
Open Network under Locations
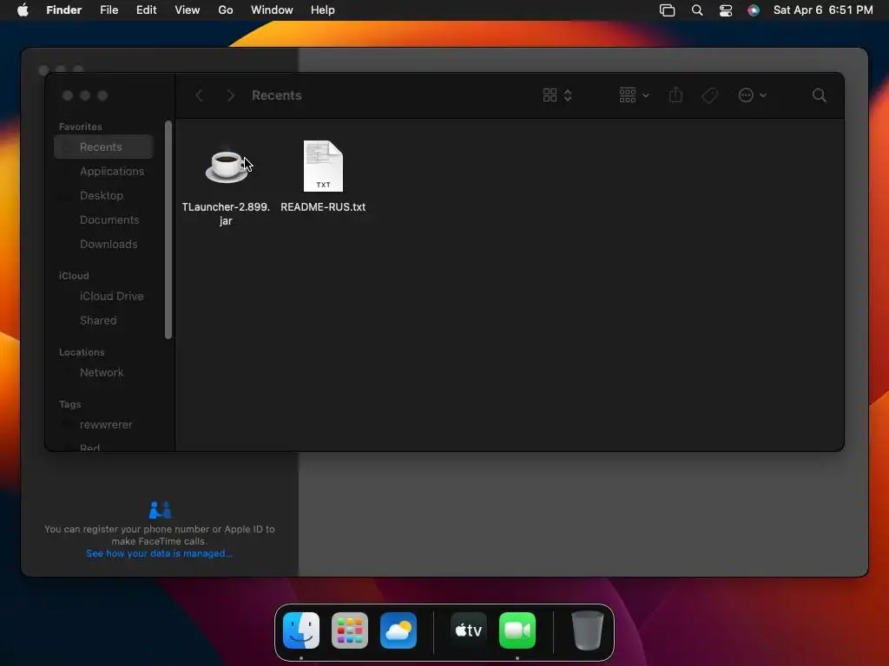click(x=102, y=373)
